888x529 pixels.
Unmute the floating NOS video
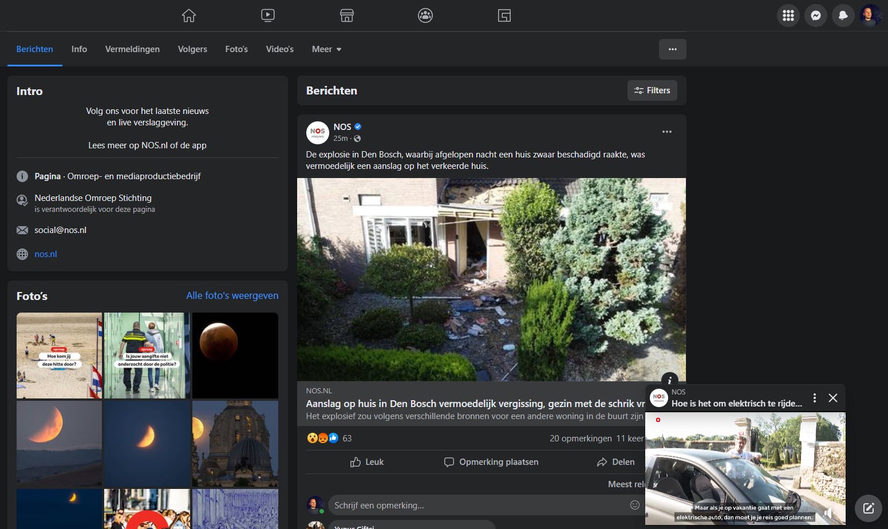click(828, 513)
